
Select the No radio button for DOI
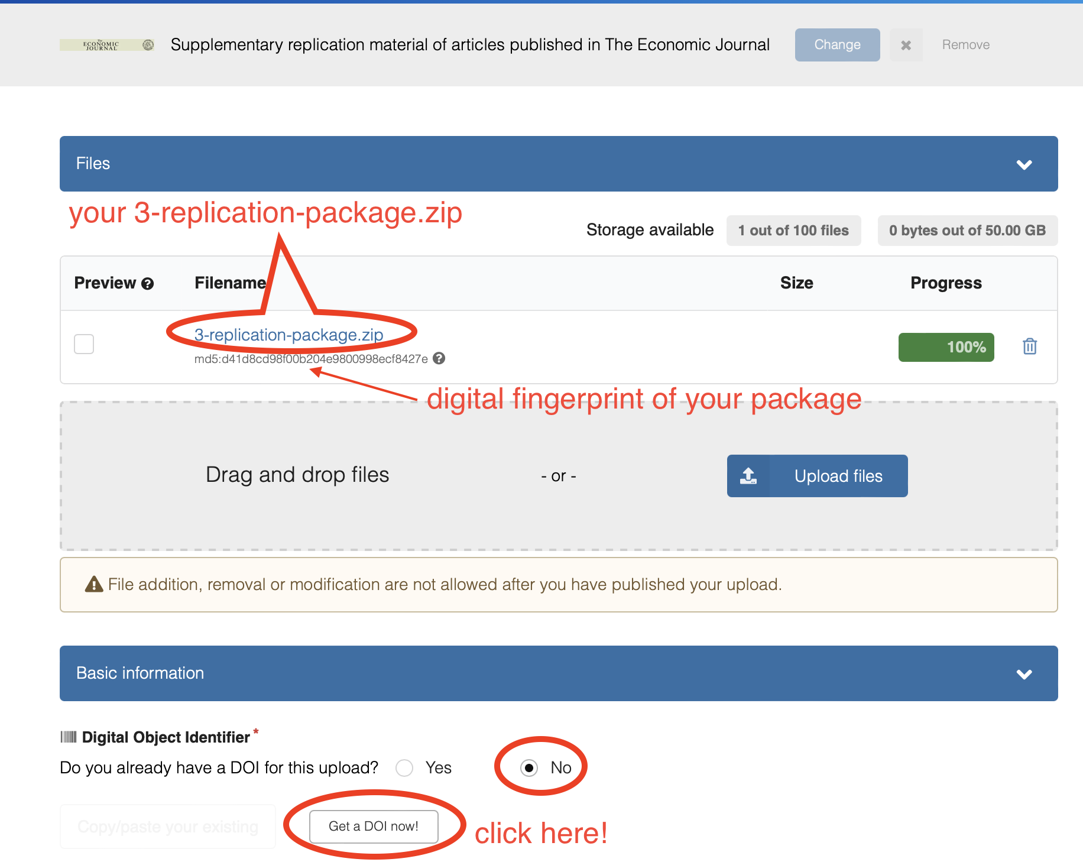pos(529,768)
